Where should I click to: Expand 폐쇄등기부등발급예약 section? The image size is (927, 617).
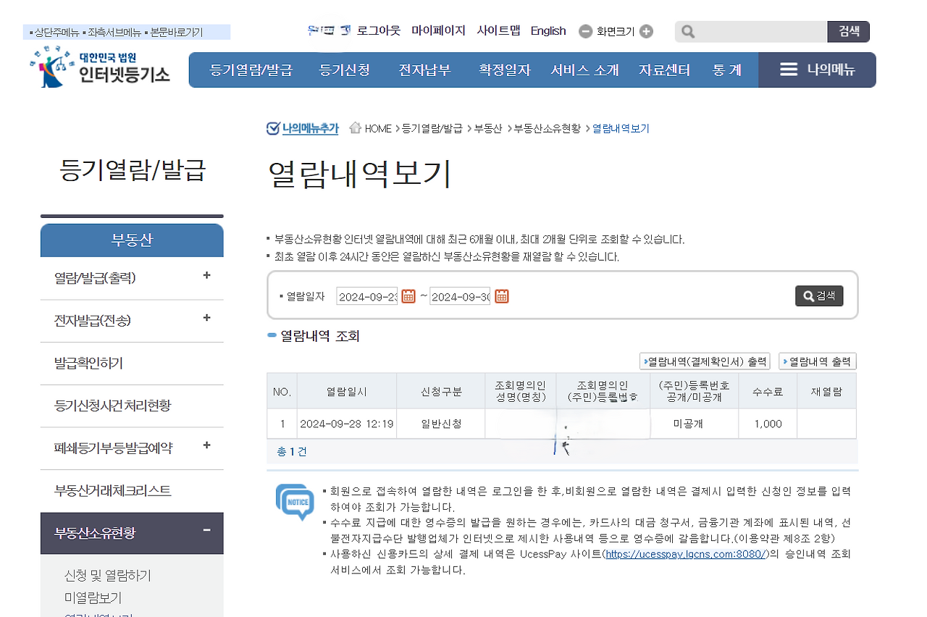point(207,448)
